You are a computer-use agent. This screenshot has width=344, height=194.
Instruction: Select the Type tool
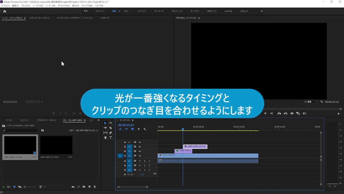coord(110,137)
